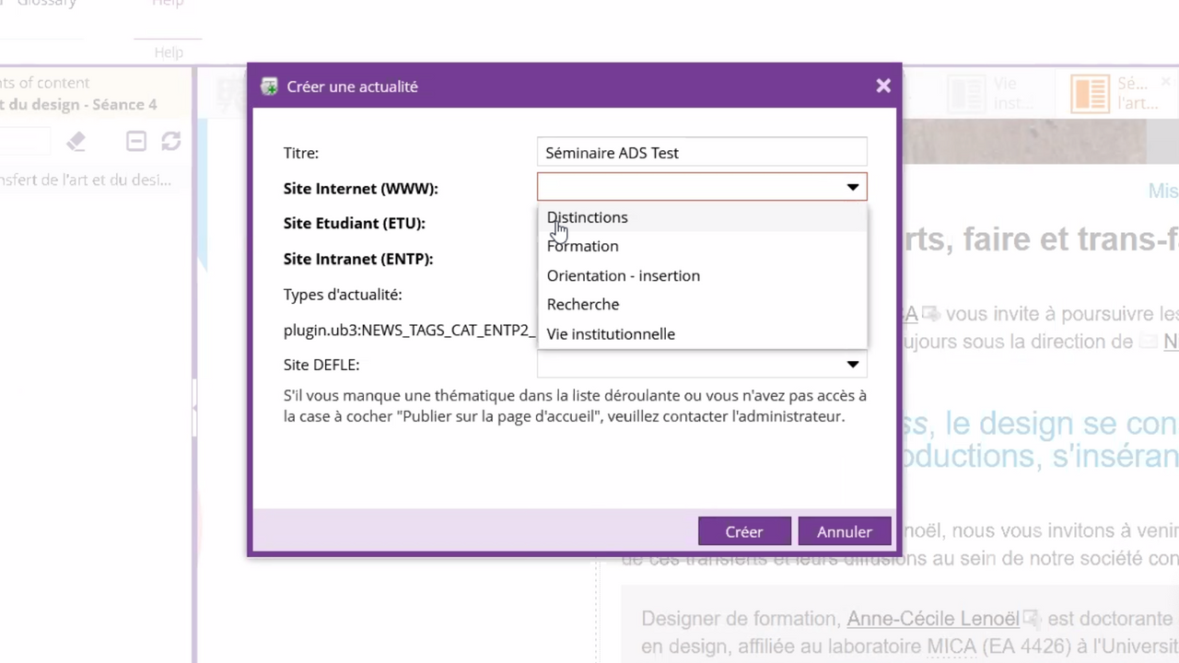This screenshot has width=1179, height=663.
Task: Expand the Site DEFLE dropdown
Action: pyautogui.click(x=852, y=365)
